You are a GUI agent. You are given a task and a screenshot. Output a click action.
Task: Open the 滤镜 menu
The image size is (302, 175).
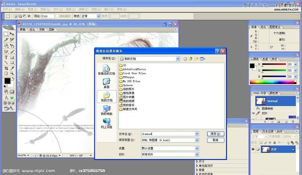[83, 9]
